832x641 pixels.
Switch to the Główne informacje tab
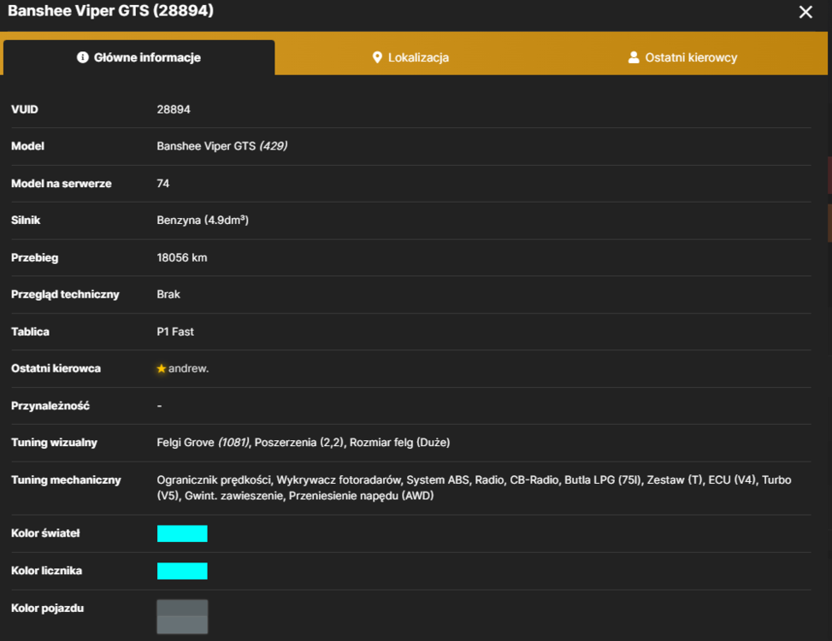[139, 57]
